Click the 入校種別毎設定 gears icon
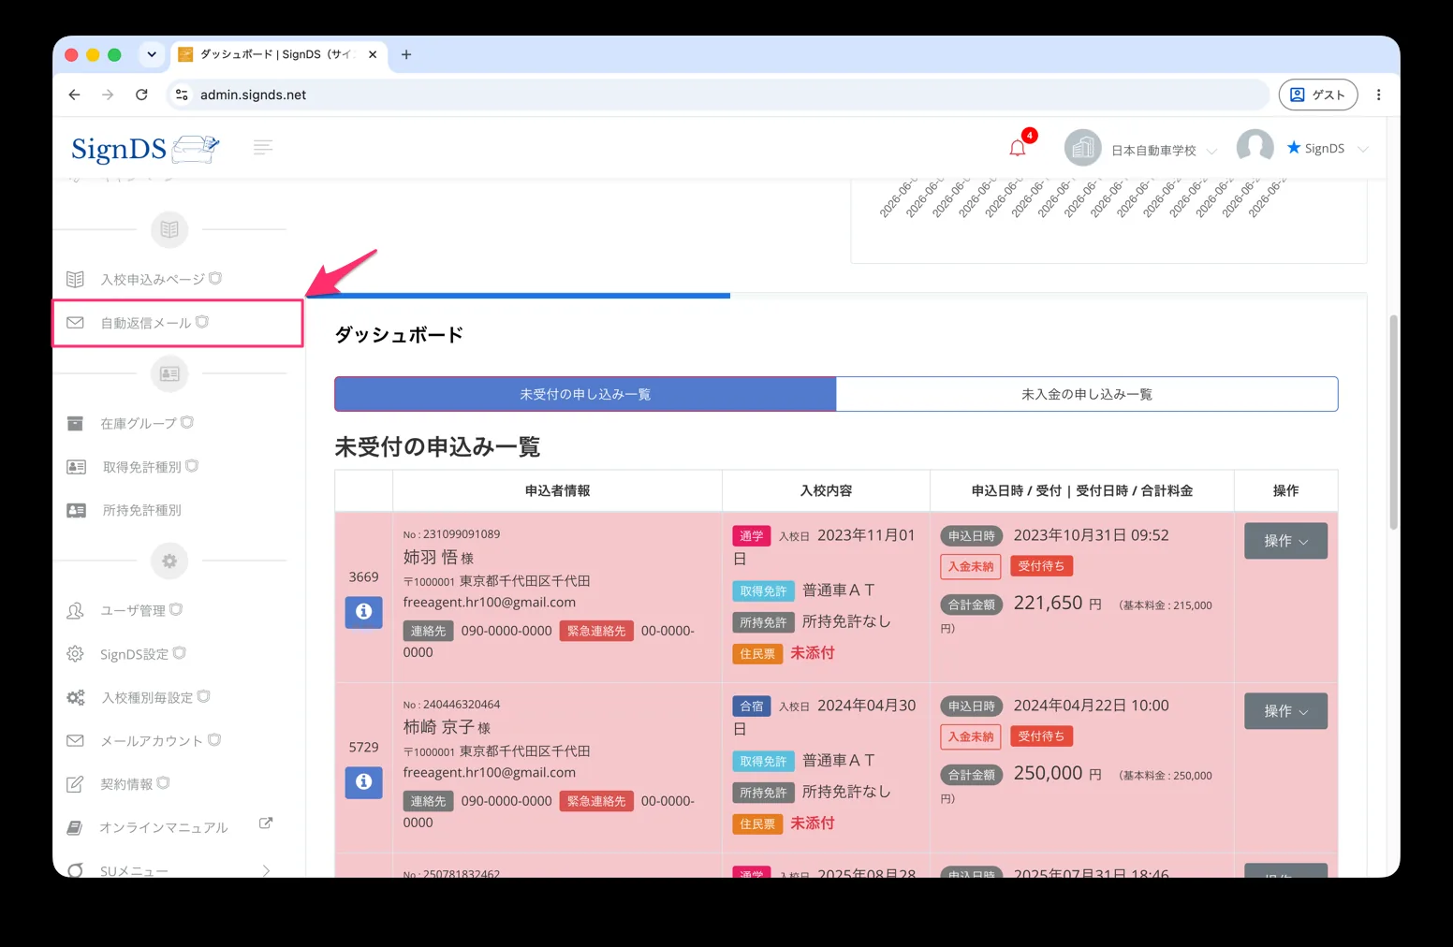The height and width of the screenshot is (947, 1453). click(76, 697)
